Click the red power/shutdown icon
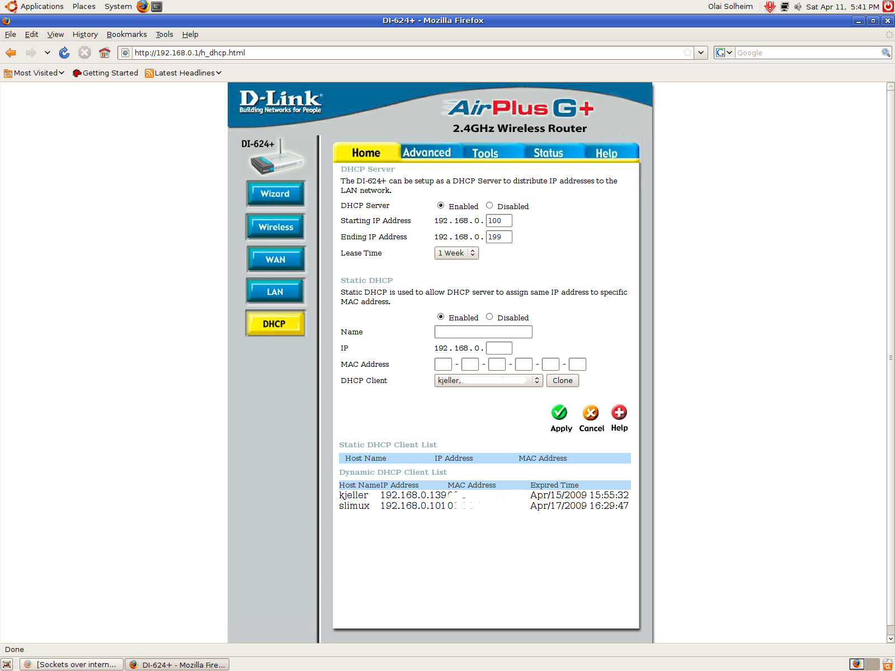The image size is (895, 671). [x=888, y=7]
